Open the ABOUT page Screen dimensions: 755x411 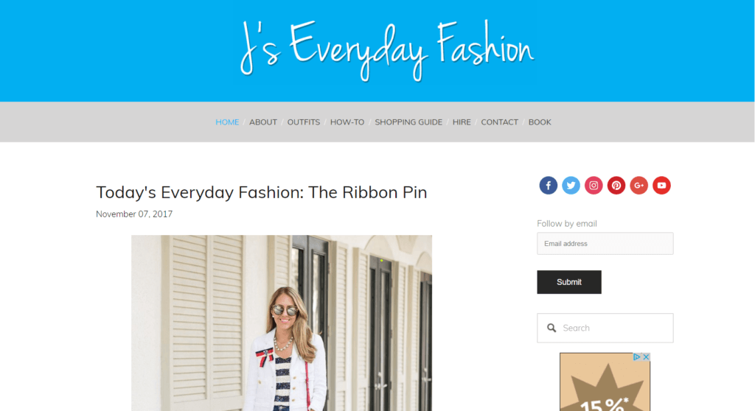tap(263, 122)
